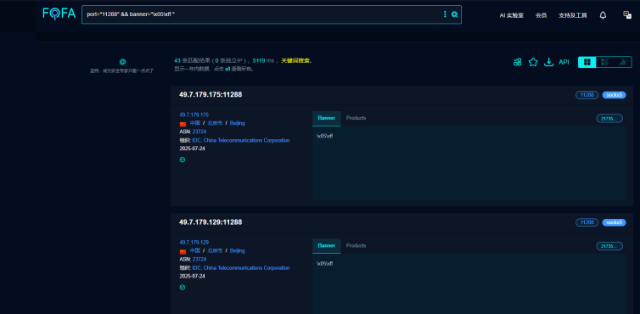Image resolution: width=640 pixels, height=314 pixels.
Task: Filter by Beijing in the 49.7.179.175 result
Action: [237, 123]
